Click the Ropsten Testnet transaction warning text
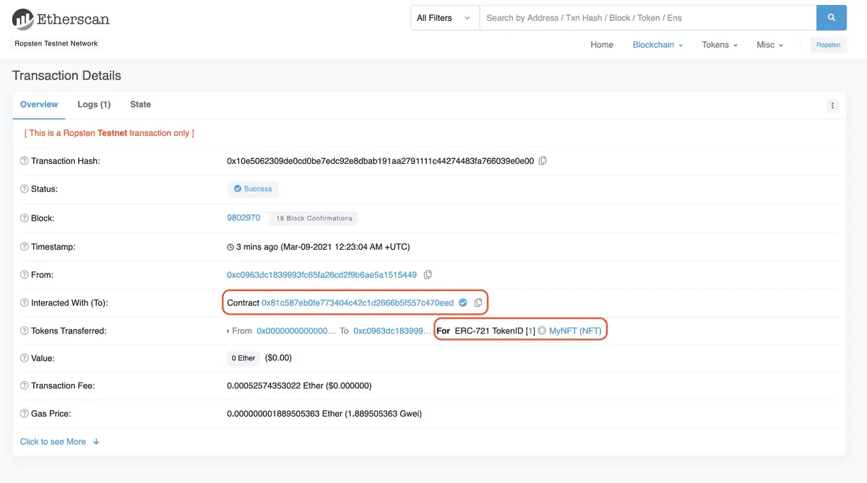Viewport: 867px width, 483px height. (109, 133)
